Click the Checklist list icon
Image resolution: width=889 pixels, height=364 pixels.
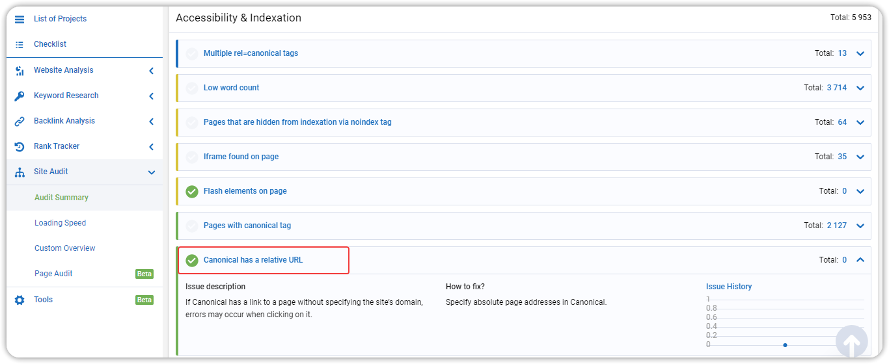pyautogui.click(x=20, y=44)
